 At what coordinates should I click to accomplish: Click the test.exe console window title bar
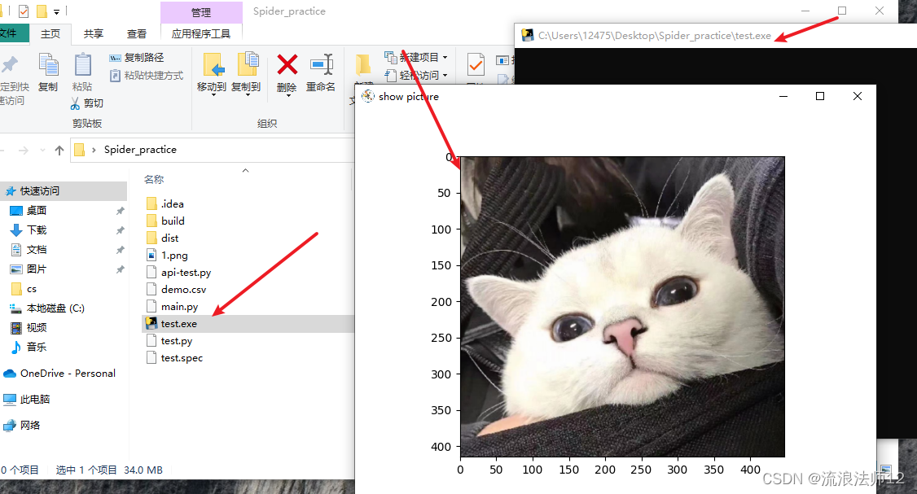(x=715, y=36)
